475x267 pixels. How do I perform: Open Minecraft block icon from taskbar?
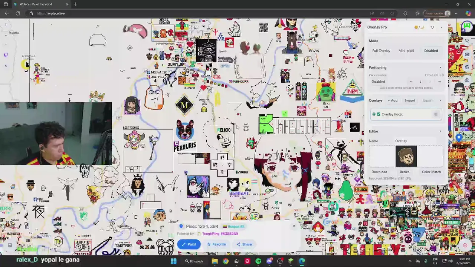coord(291,261)
